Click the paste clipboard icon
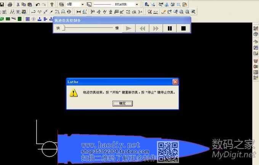 tap(29, 5)
